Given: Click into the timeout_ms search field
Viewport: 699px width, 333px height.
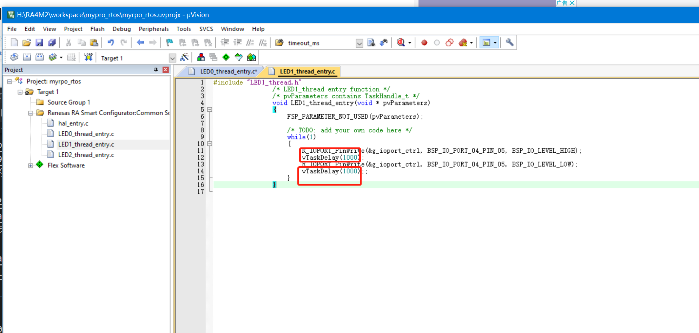Looking at the screenshot, I should point(320,43).
